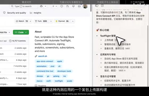Viewport: 149px width, 96px height.
Task: Select the developer-tools topic tag
Action: click(64, 71)
